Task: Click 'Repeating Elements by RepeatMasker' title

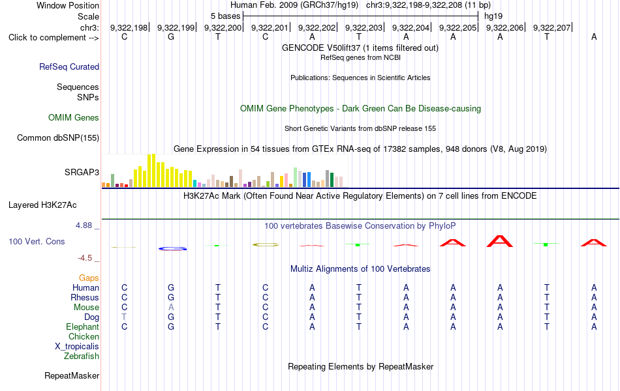Action: click(361, 366)
